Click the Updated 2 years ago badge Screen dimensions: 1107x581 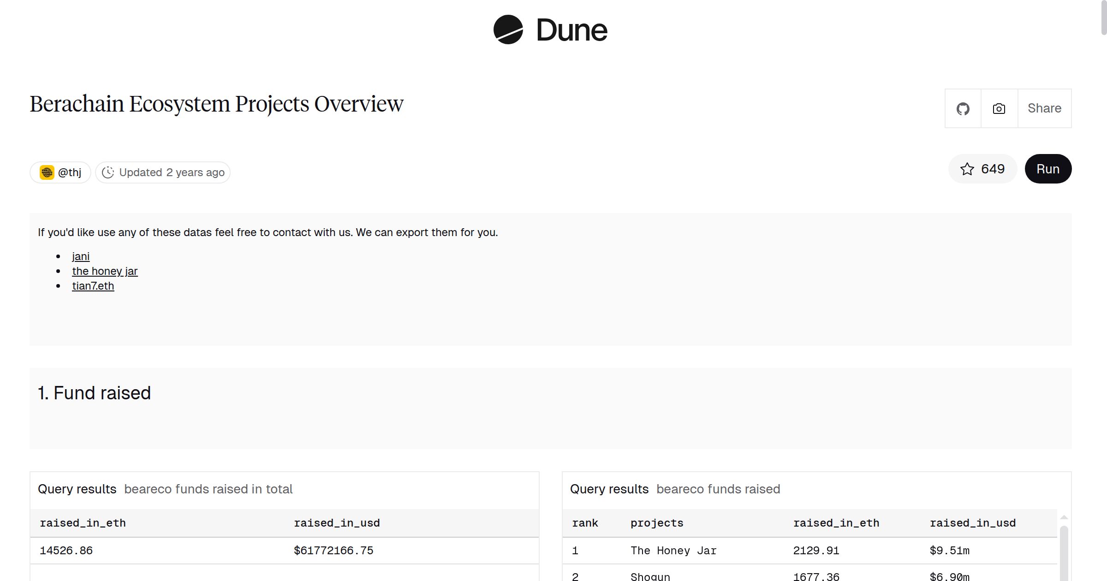point(163,172)
